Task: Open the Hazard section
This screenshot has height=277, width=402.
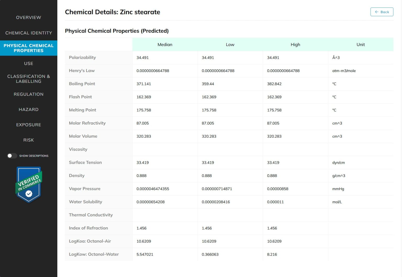Action: pos(29,109)
